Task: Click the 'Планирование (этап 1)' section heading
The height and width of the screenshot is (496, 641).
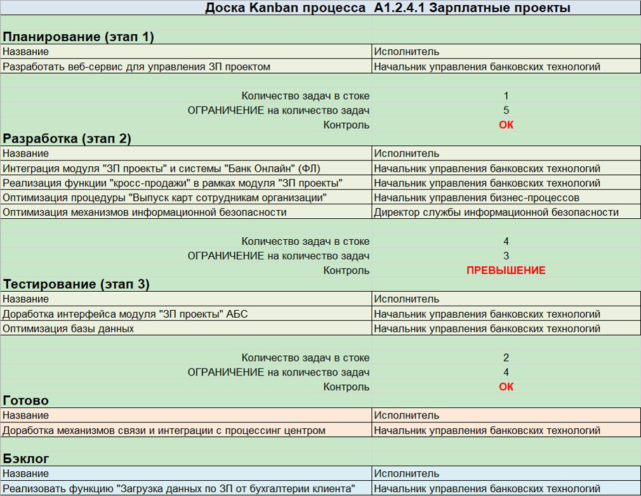Action: [78, 37]
